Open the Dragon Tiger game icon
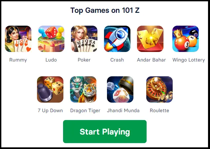Image resolution: width=210 pixels, height=149 pixels. click(x=83, y=89)
